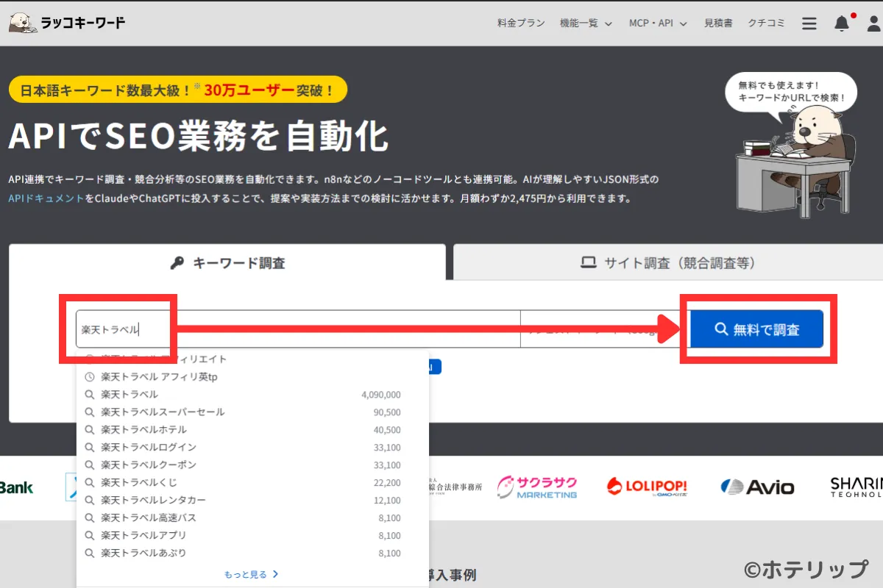Select suggestion 楽天トラベルホテル
883x588 pixels.
252,430
